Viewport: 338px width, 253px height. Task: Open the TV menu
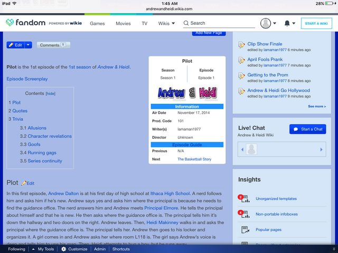144,23
